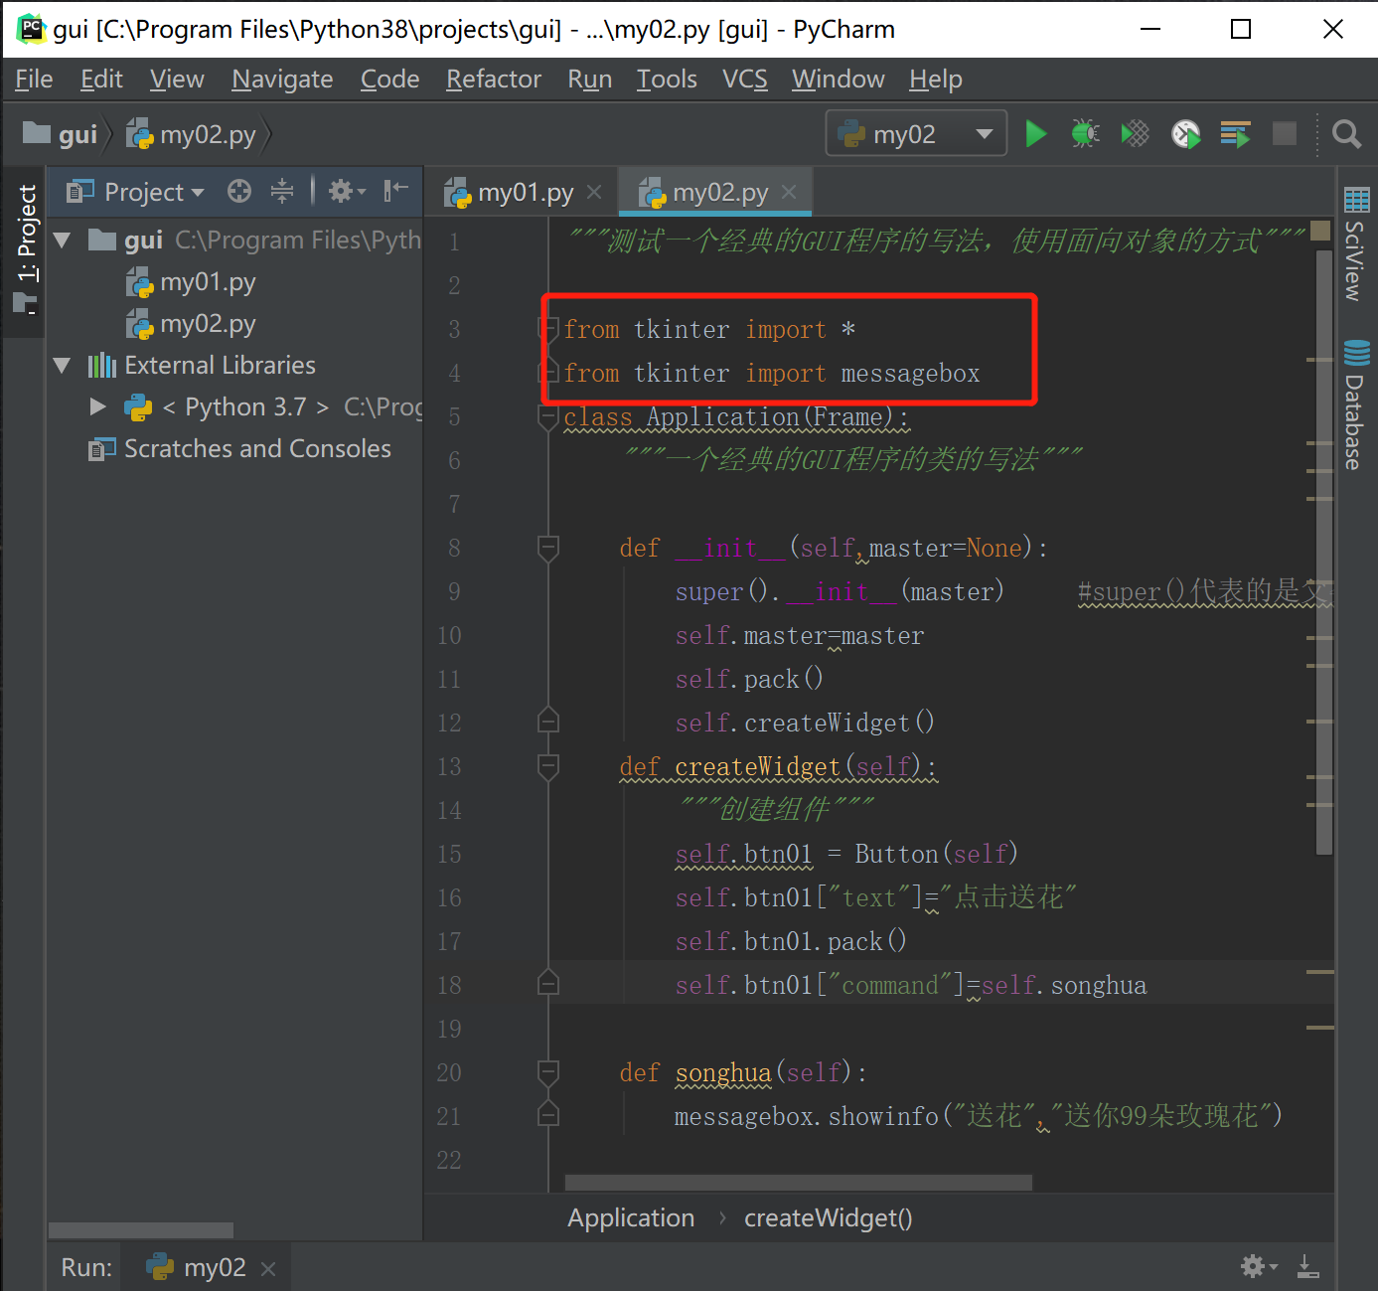Open the Database side panel
1378x1291 pixels.
(1356, 405)
